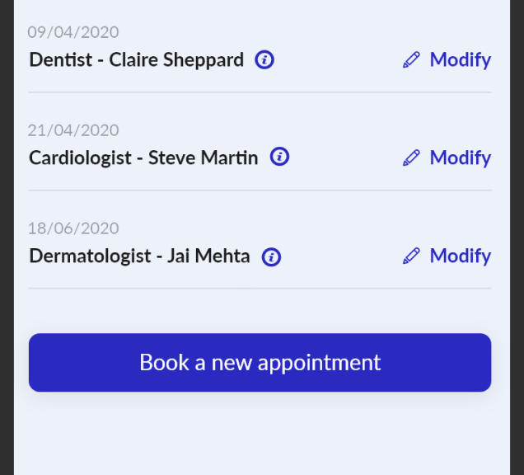
Task: Click Modify text for the 09/04/2020 appointment
Action: [461, 60]
